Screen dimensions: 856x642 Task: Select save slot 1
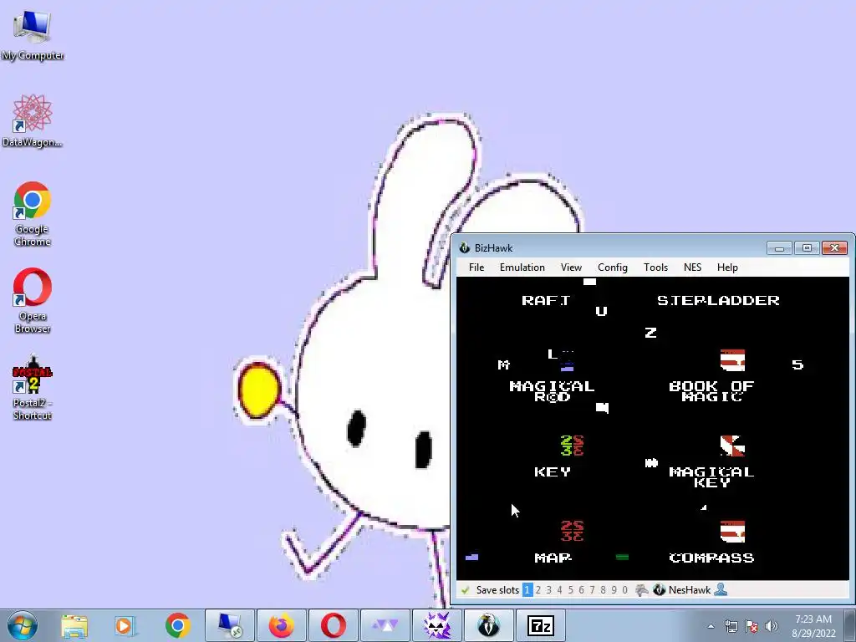(527, 589)
